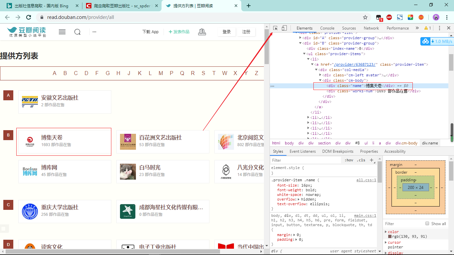This screenshot has height=255, width=454.
Task: Click the ABP extension icon
Action: pyautogui.click(x=389, y=17)
